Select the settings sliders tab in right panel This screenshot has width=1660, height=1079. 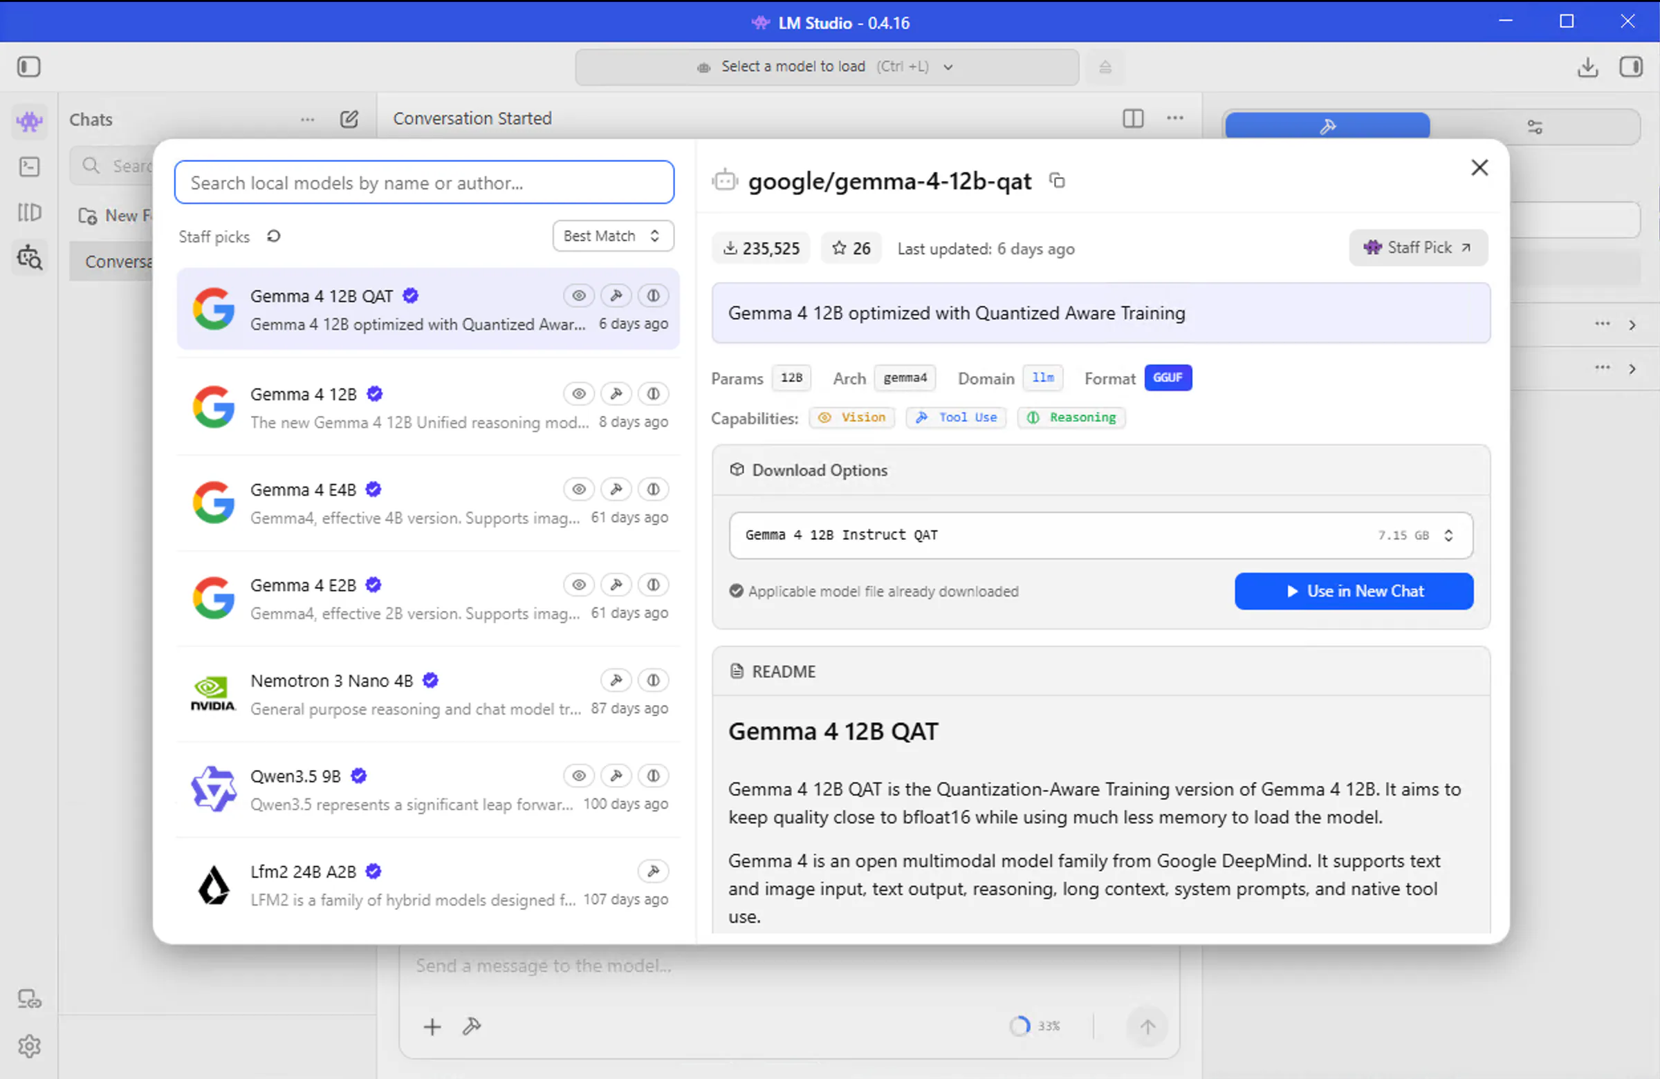[x=1534, y=127]
